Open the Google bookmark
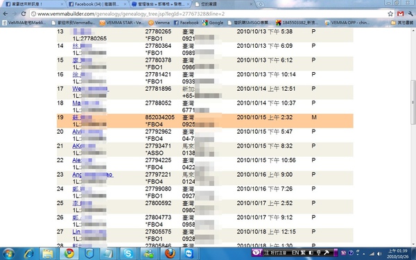 pyautogui.click(x=213, y=23)
